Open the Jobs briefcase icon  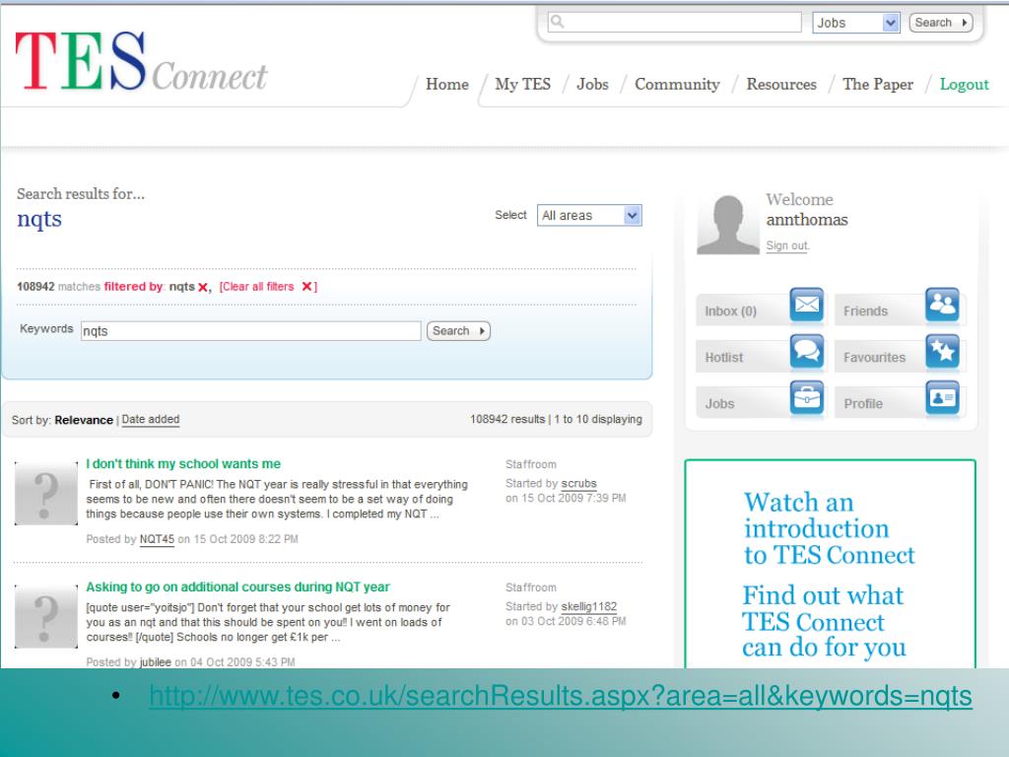(807, 398)
